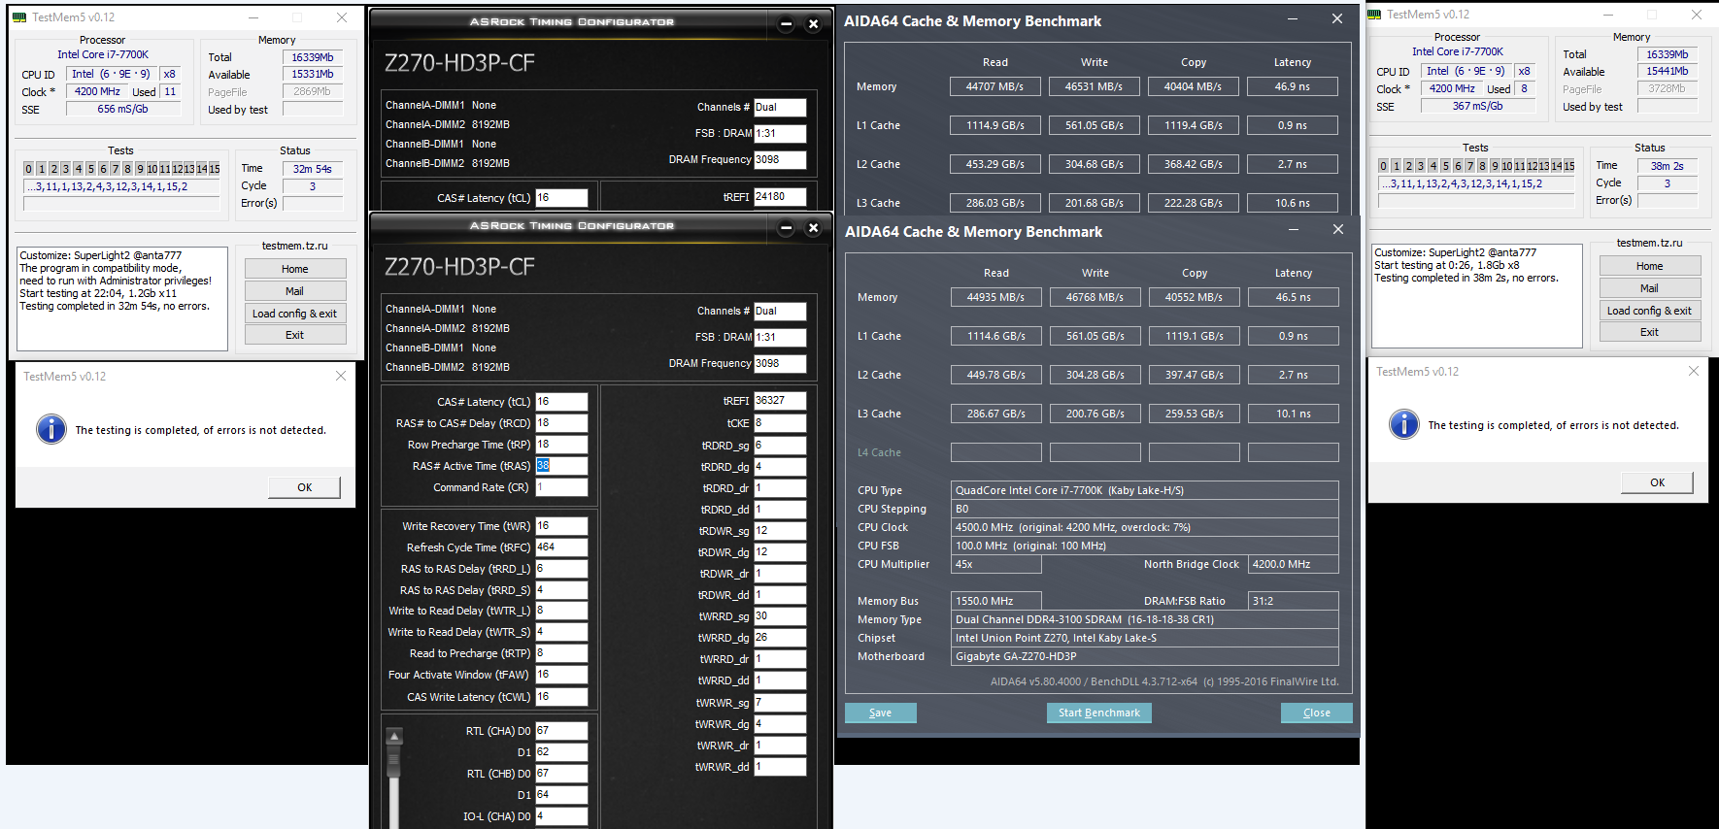
Task: Click the RAS# Active Time (tRAS) field
Action: coord(561,466)
